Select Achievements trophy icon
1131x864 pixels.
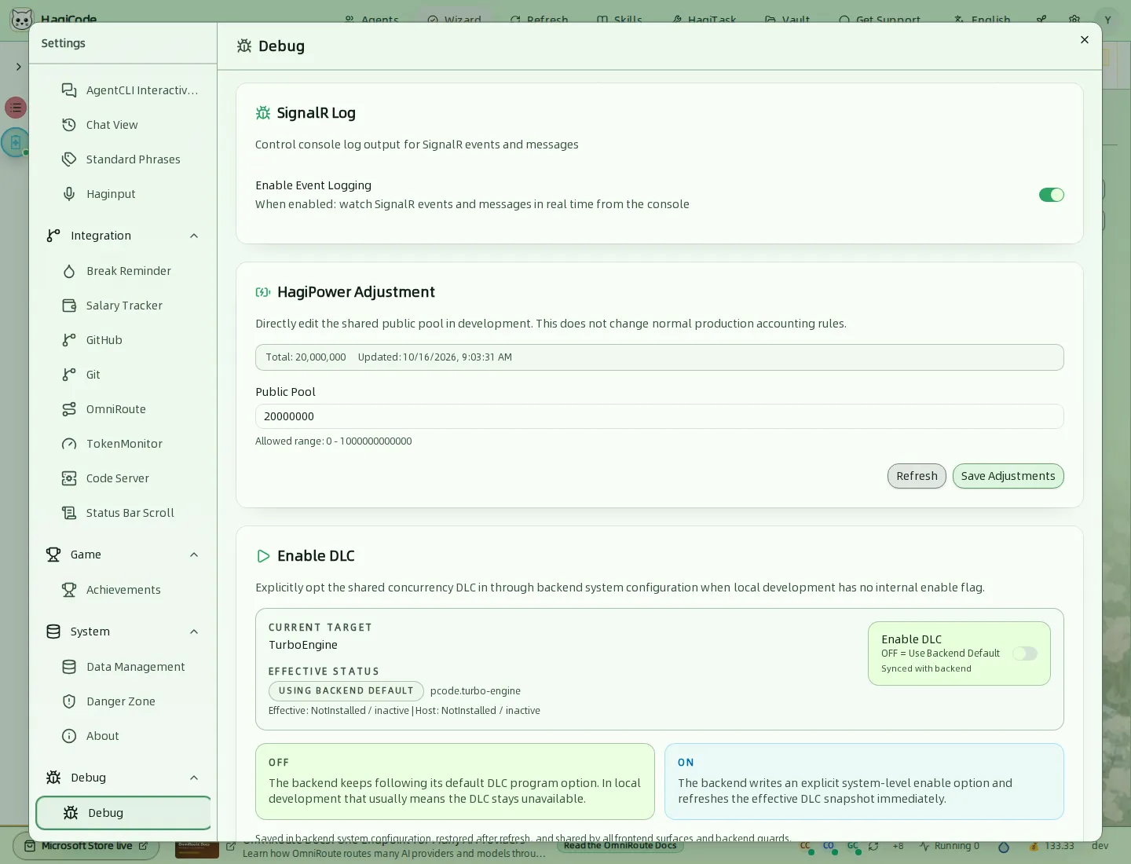click(69, 590)
